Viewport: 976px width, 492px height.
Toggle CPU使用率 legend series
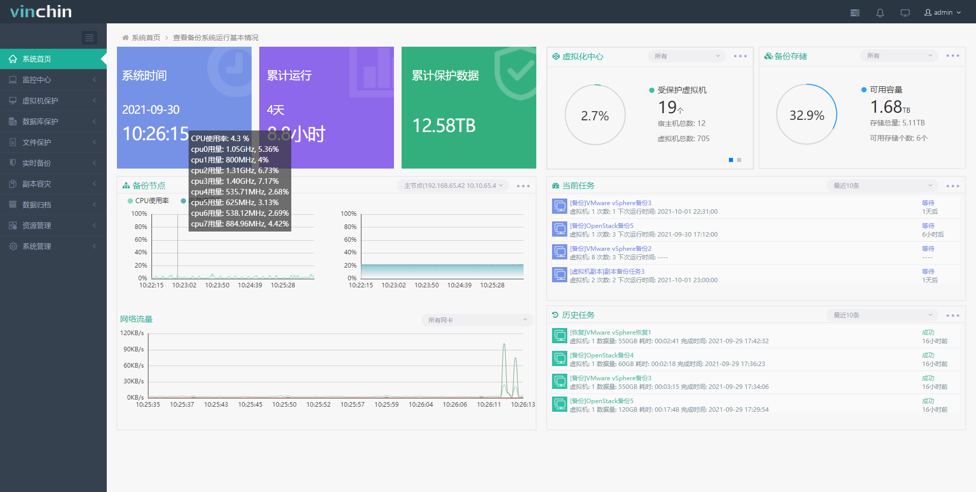pos(148,201)
